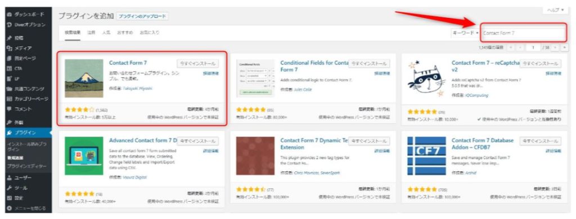Image resolution: width=576 pixels, height=219 pixels.
Task: Open Contact Form 7 plugin title link
Action: (128, 63)
